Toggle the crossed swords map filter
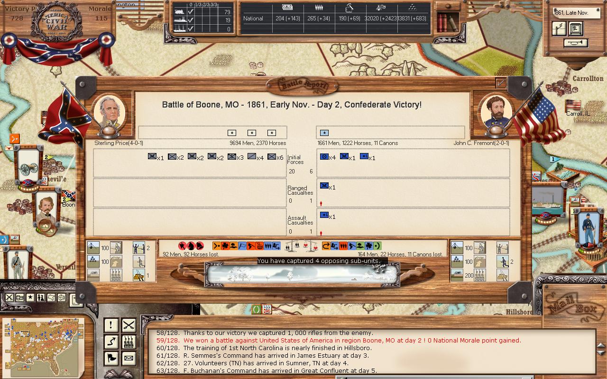The width and height of the screenshot is (607, 379). (9, 298)
